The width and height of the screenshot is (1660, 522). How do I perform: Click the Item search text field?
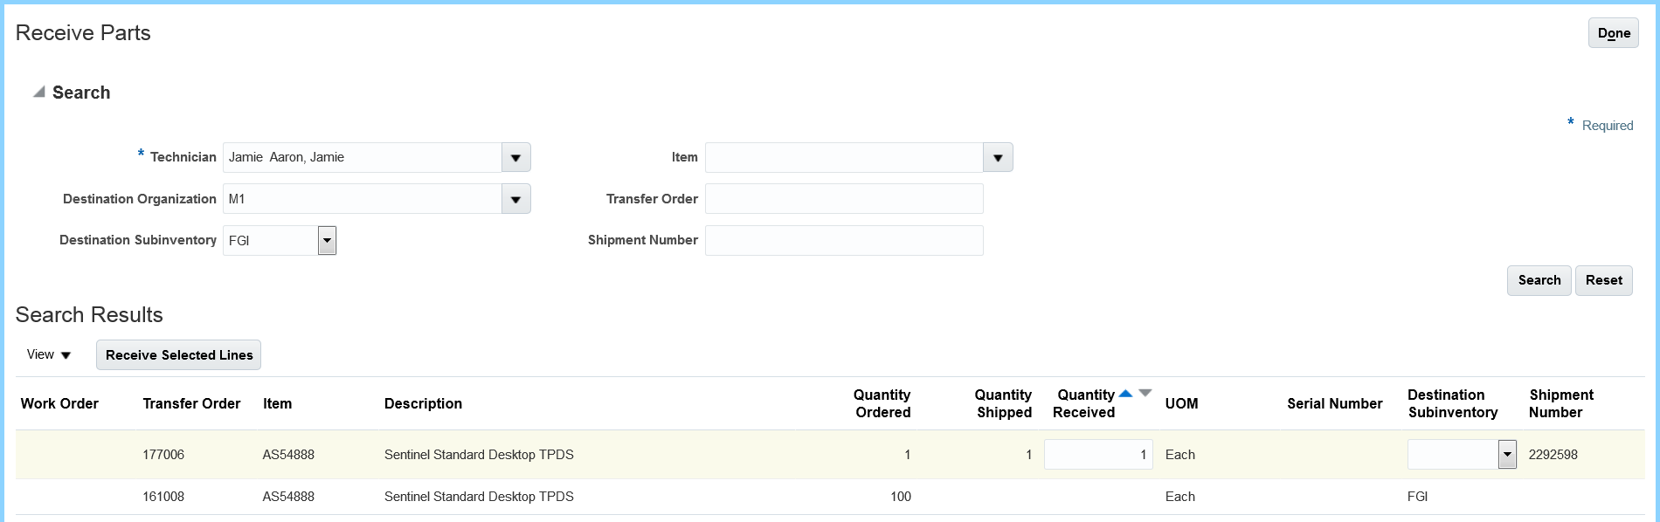(x=843, y=158)
